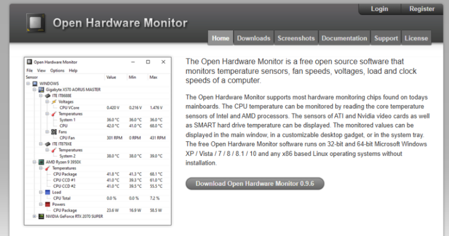Image resolution: width=449 pixels, height=236 pixels.
Task: Go to the Home tab
Action: click(220, 38)
